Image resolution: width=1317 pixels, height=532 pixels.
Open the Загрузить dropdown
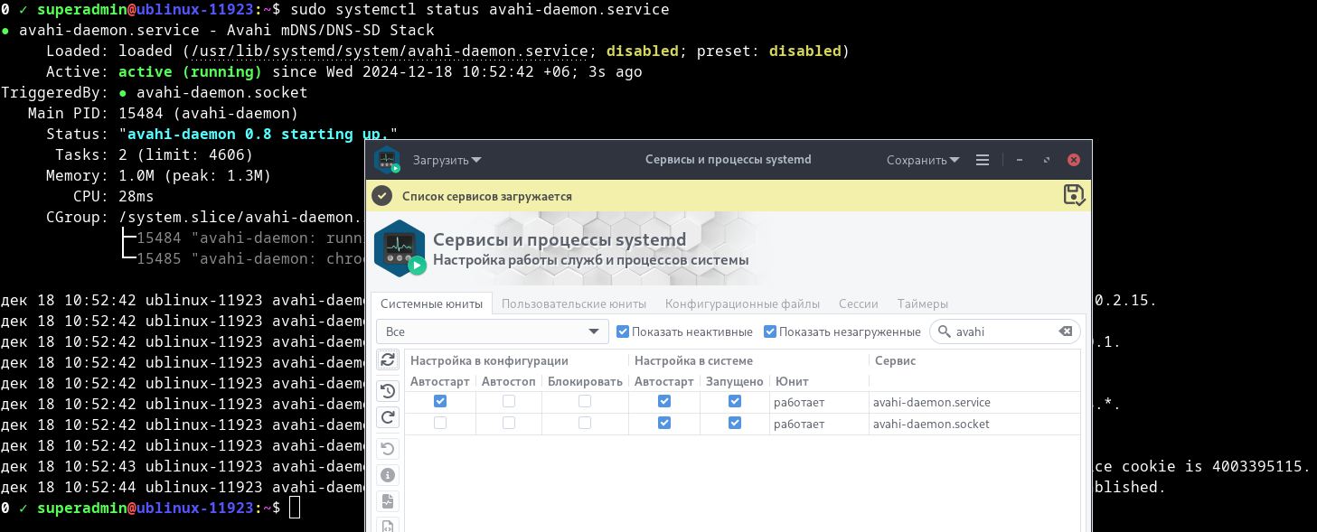pos(447,160)
